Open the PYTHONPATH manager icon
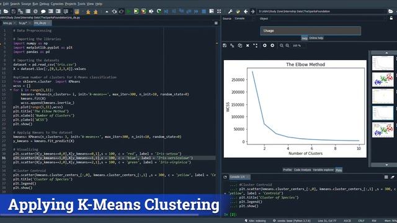Image resolution: width=397 pixels, height=223 pixels. click(238, 11)
